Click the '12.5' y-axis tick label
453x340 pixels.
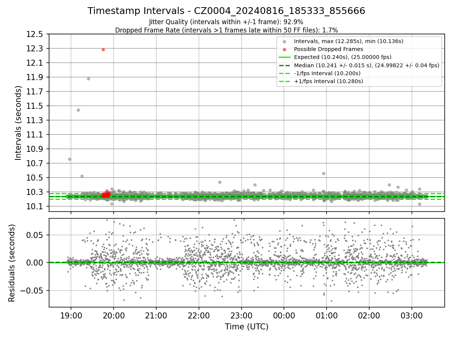35,34
